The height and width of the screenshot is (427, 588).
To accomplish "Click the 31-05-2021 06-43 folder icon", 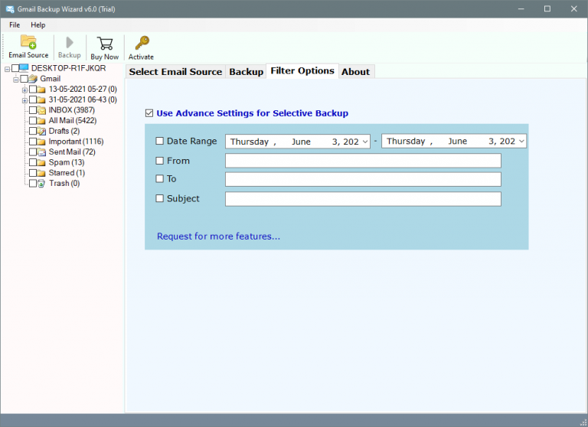I will 41,99.
